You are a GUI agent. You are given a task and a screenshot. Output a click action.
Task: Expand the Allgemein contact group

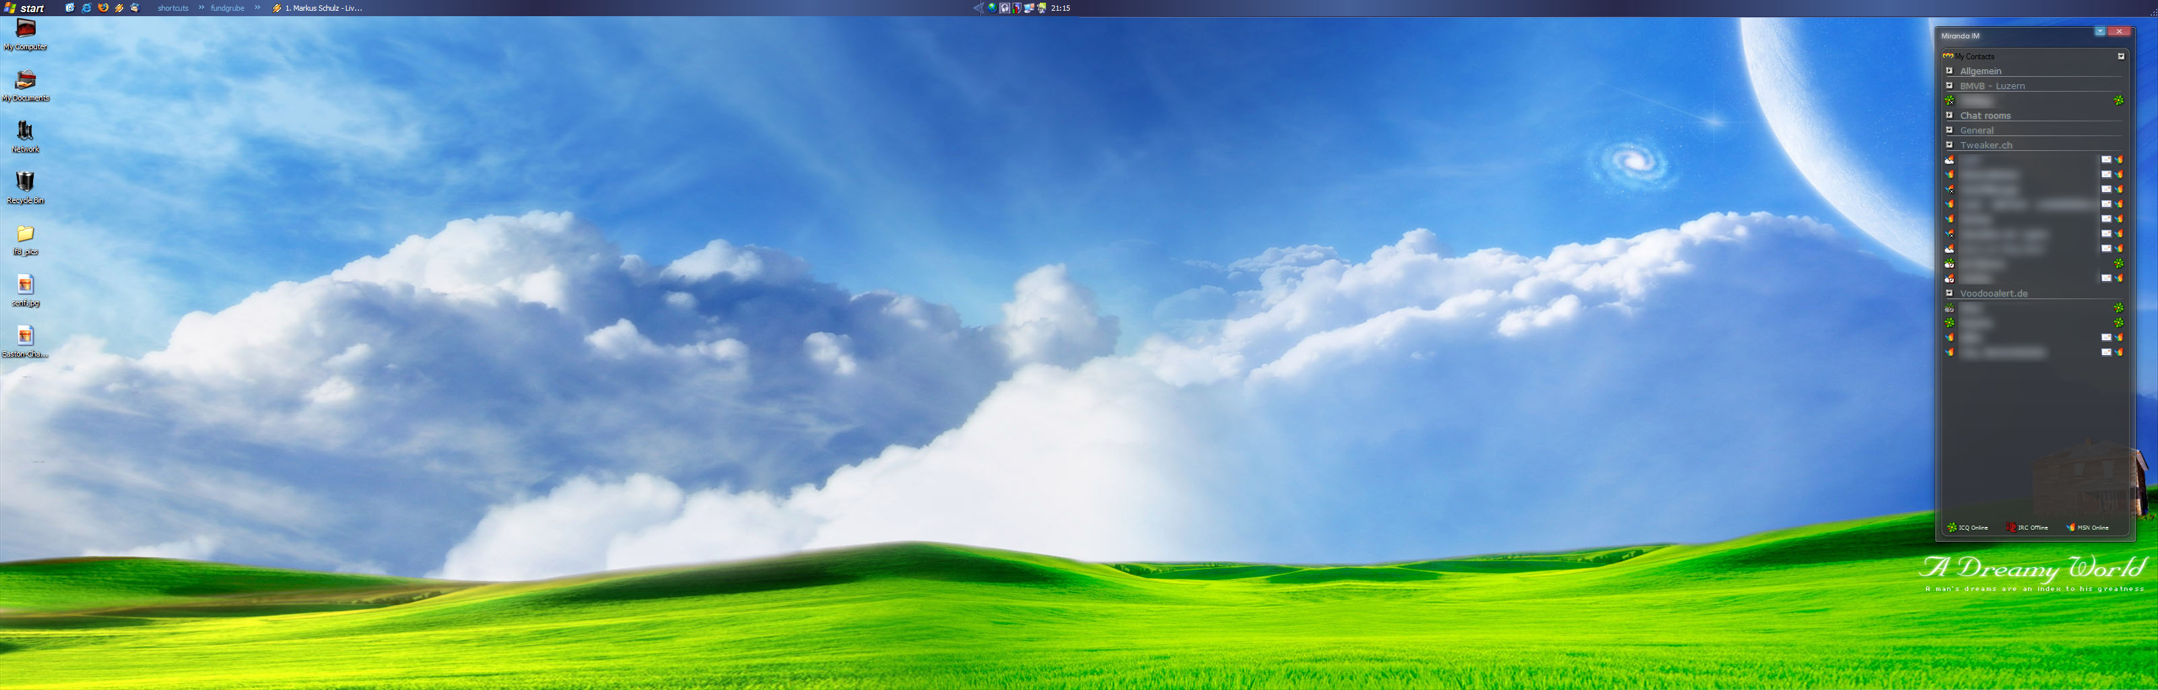(x=1950, y=71)
